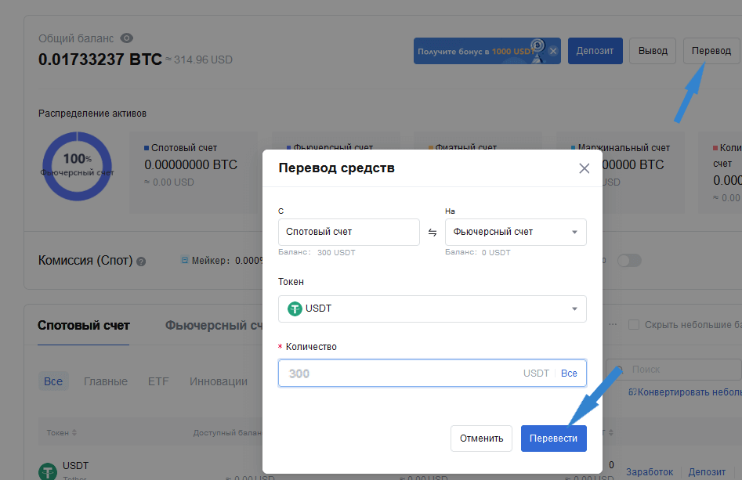Click the swap accounts arrows icon
The width and height of the screenshot is (742, 480).
point(433,233)
